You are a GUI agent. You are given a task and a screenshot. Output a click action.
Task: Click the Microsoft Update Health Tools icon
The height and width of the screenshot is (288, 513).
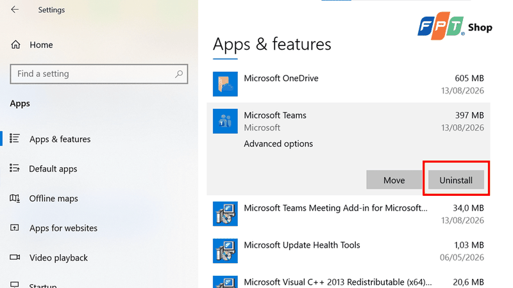point(225,251)
